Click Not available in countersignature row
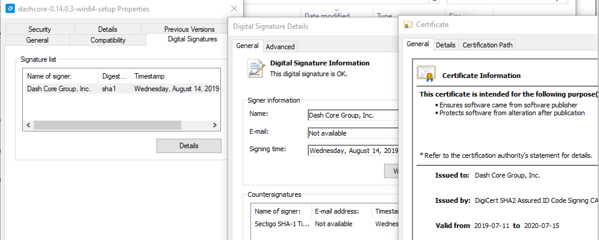The width and height of the screenshot is (599, 240). [334, 224]
